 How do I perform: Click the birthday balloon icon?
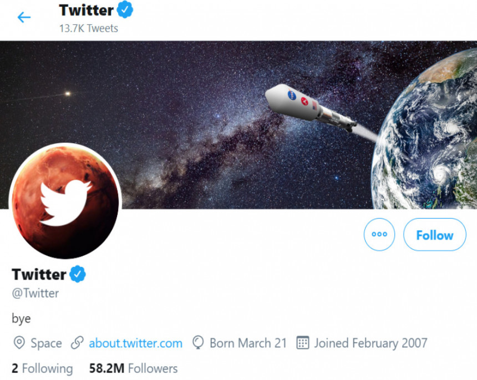(x=198, y=343)
